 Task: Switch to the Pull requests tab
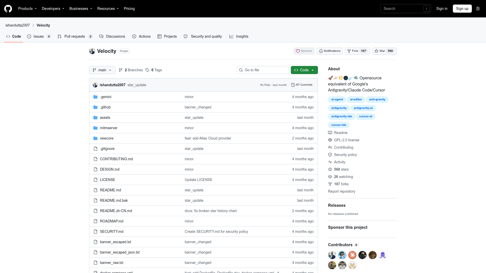coord(75,36)
